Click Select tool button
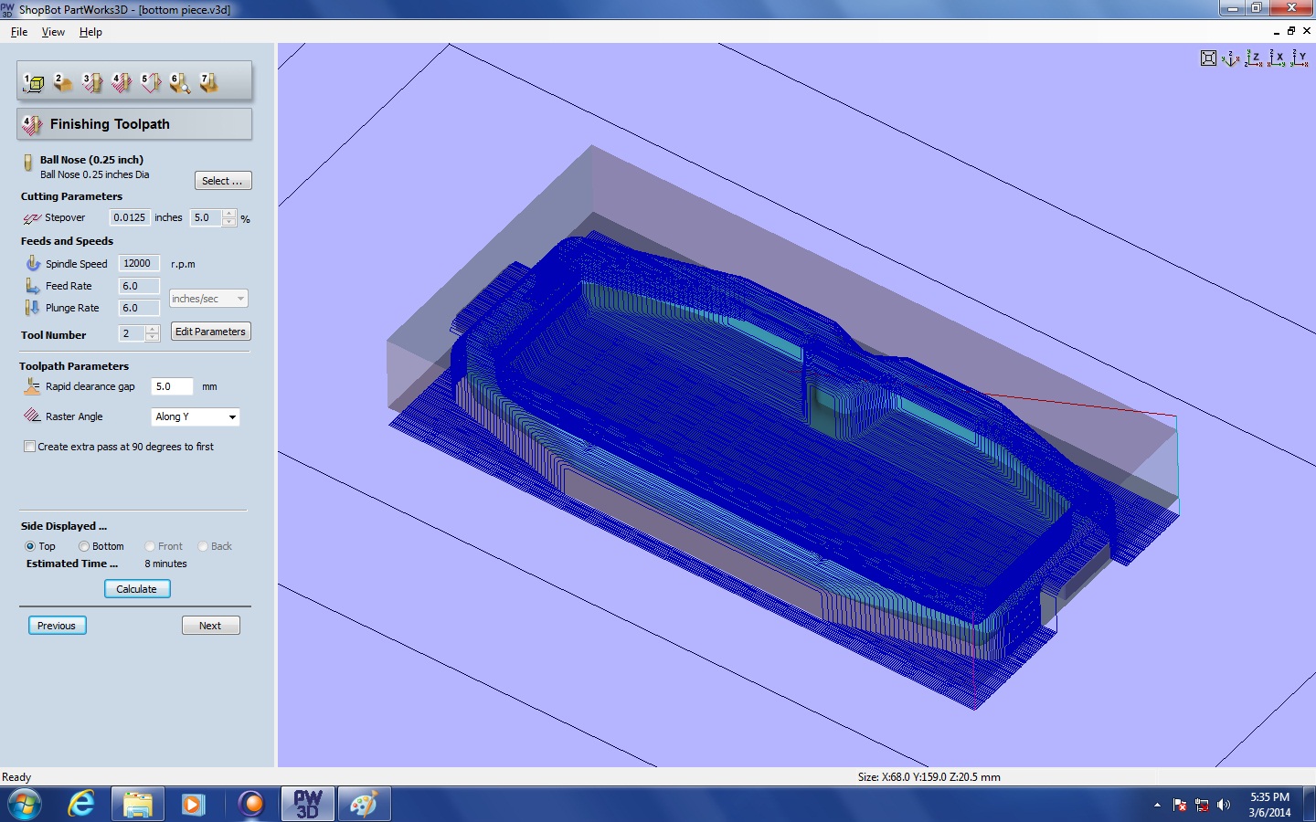The width and height of the screenshot is (1316, 822). (x=222, y=181)
